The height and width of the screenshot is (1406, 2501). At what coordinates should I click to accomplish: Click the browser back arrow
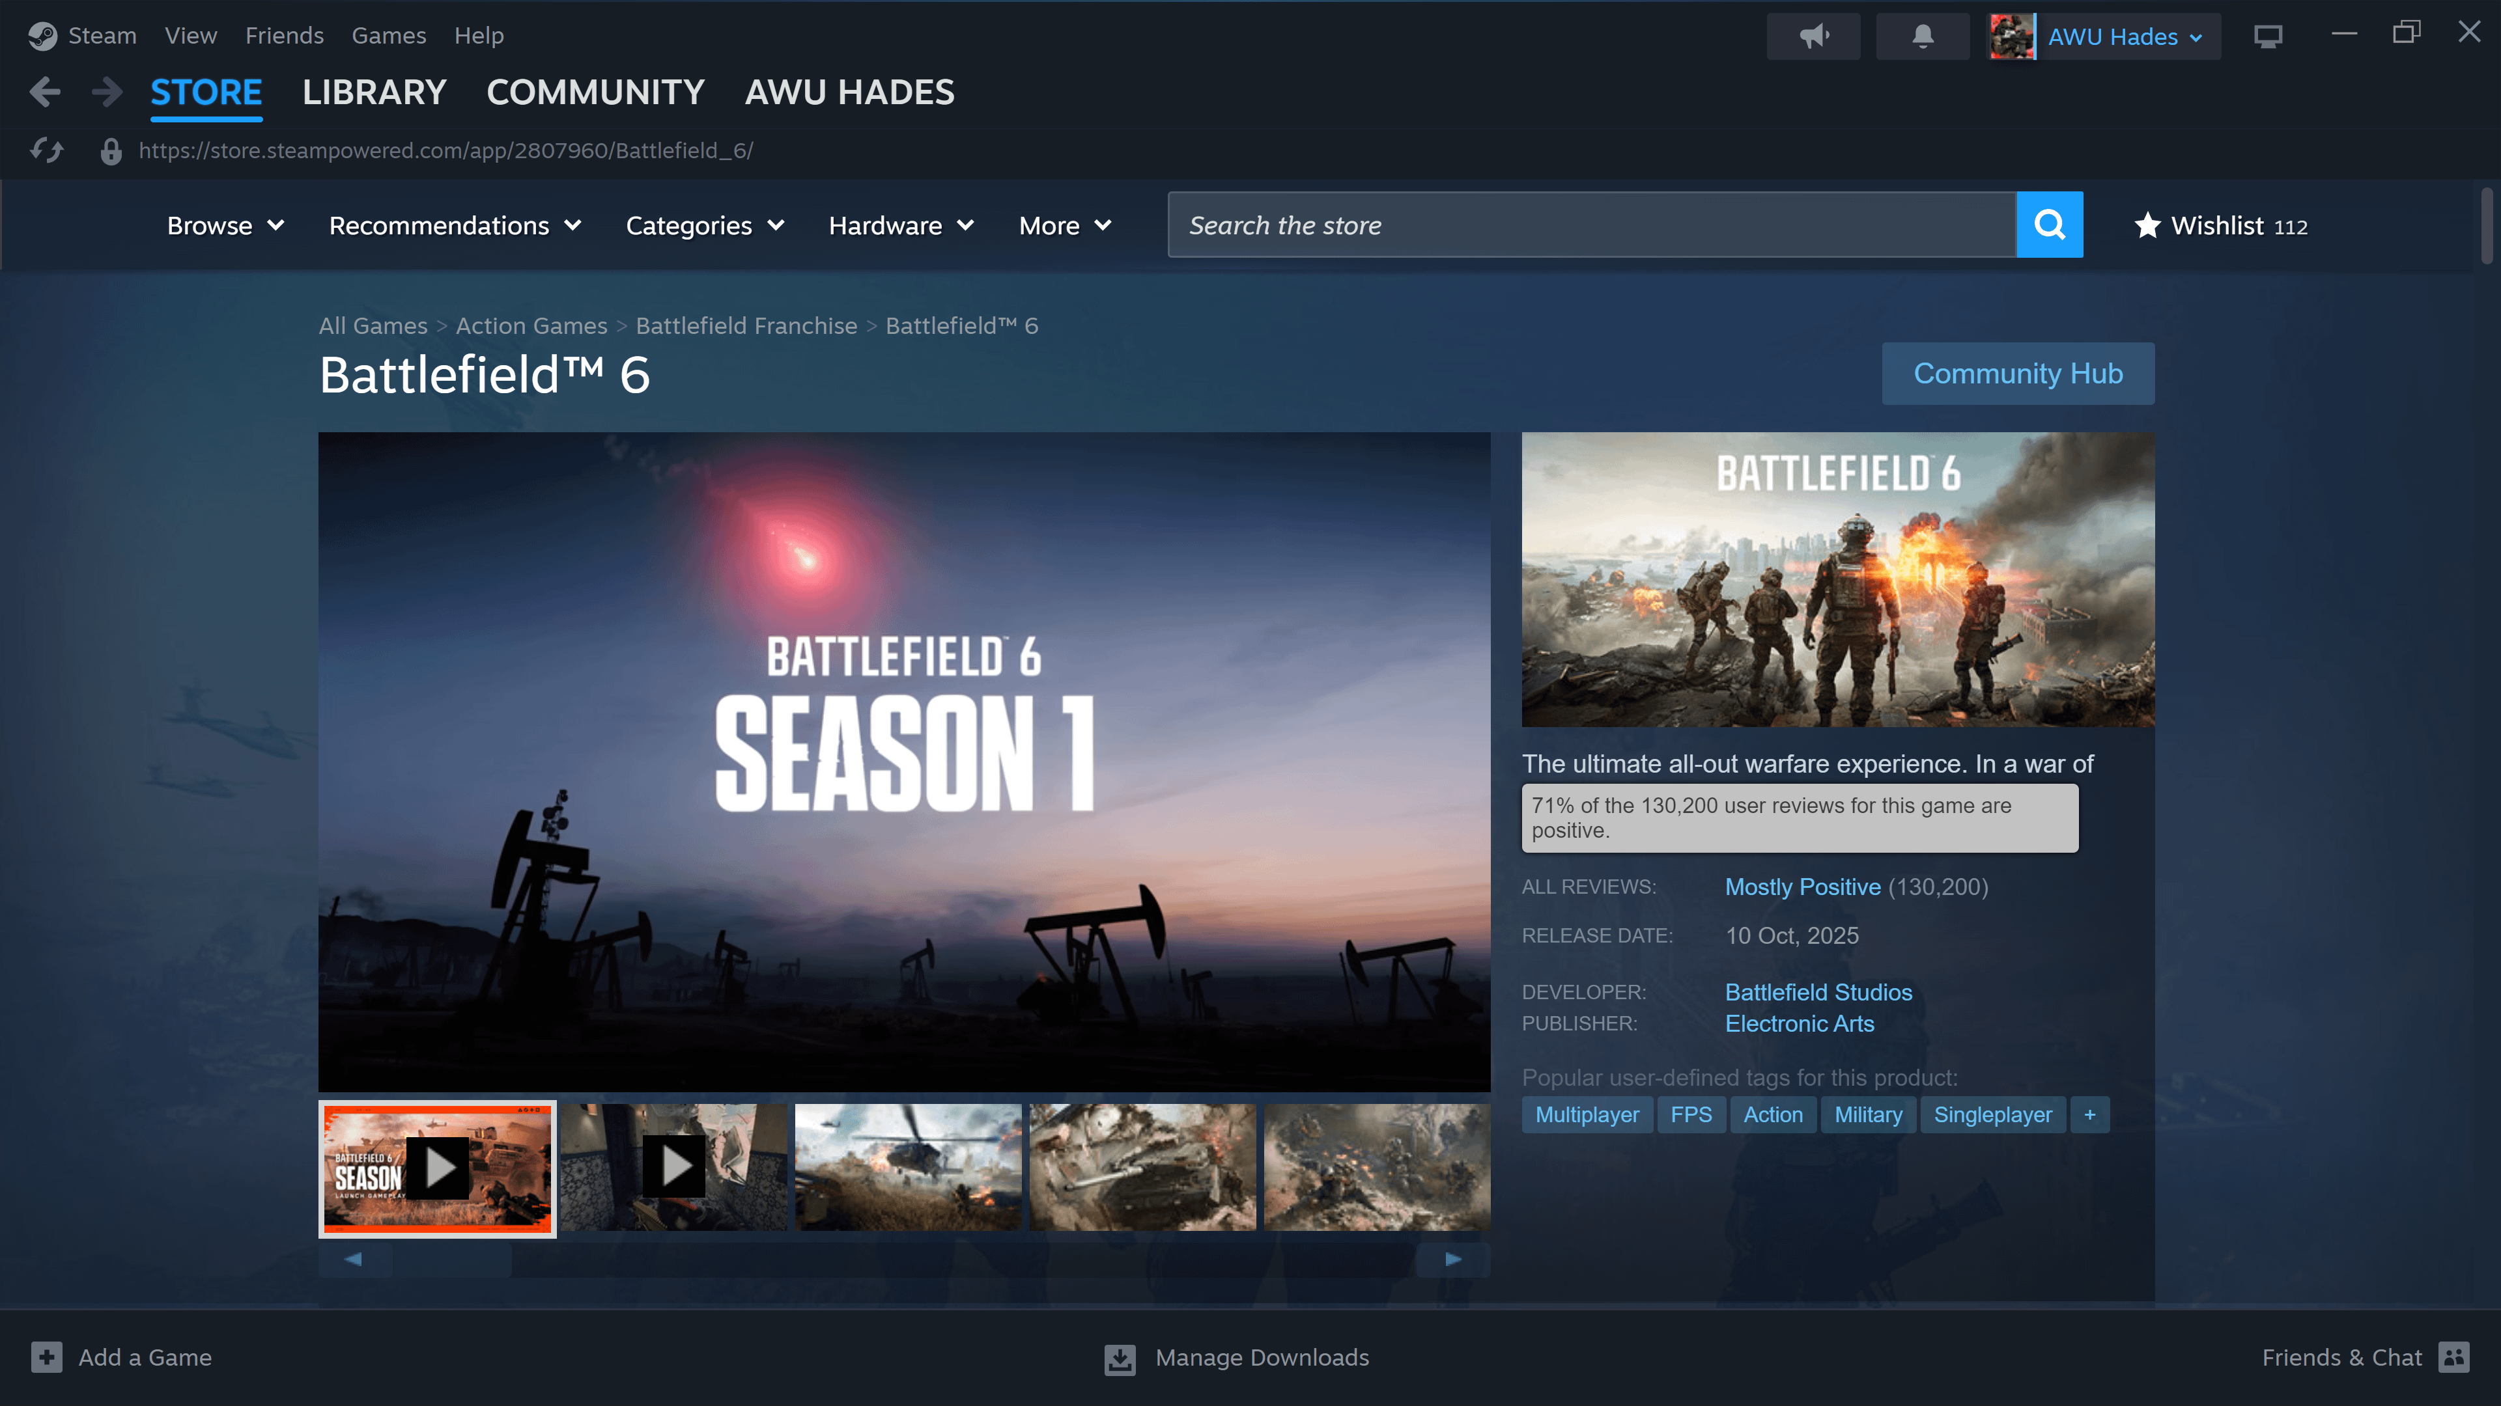45,92
